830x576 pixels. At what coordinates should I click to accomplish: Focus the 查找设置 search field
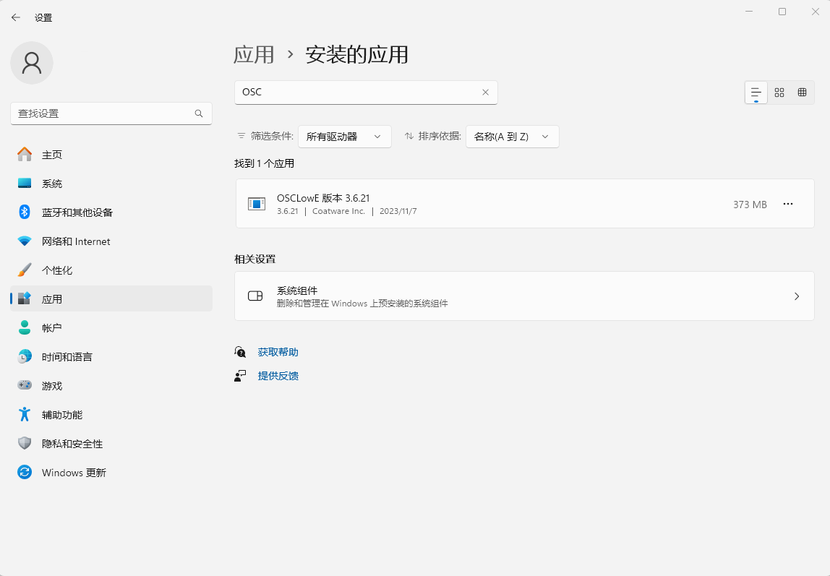(x=101, y=113)
